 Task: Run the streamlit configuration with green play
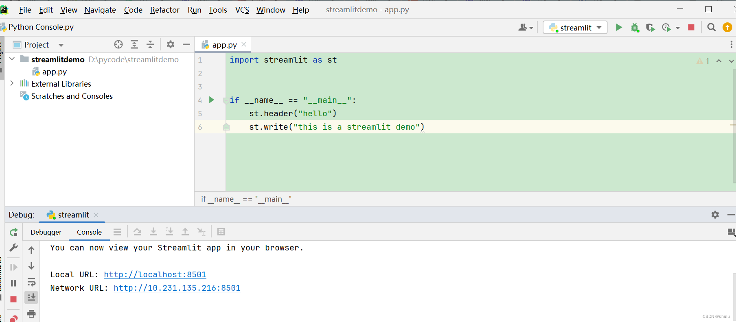pos(619,27)
